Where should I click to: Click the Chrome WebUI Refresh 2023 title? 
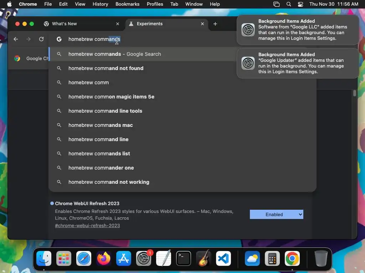click(87, 204)
